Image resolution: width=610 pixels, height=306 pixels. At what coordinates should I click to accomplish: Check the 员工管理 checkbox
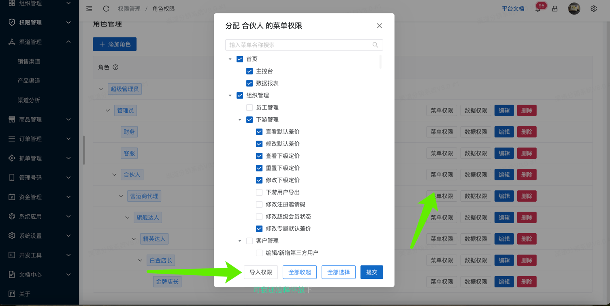pyautogui.click(x=250, y=108)
